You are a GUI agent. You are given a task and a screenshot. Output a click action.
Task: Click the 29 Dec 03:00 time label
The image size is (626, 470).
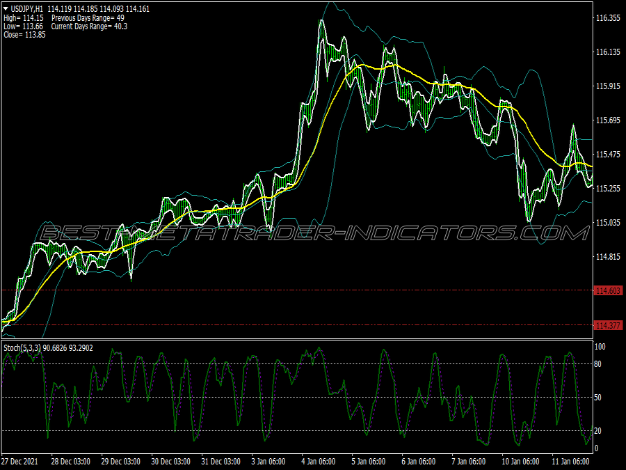pos(120,462)
